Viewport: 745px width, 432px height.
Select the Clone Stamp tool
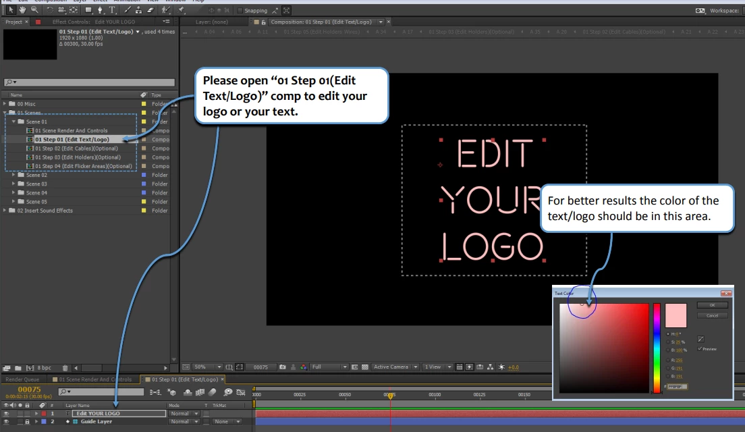point(138,10)
